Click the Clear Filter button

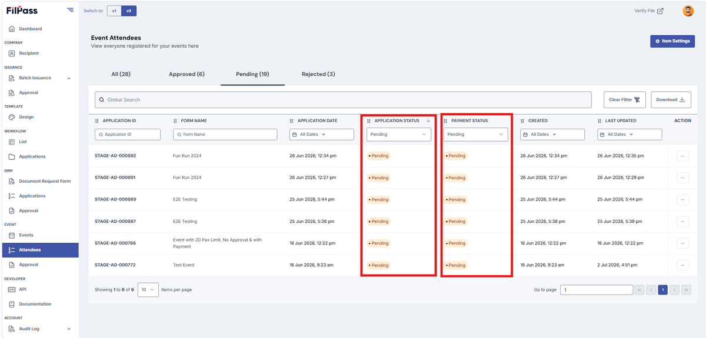tap(625, 100)
